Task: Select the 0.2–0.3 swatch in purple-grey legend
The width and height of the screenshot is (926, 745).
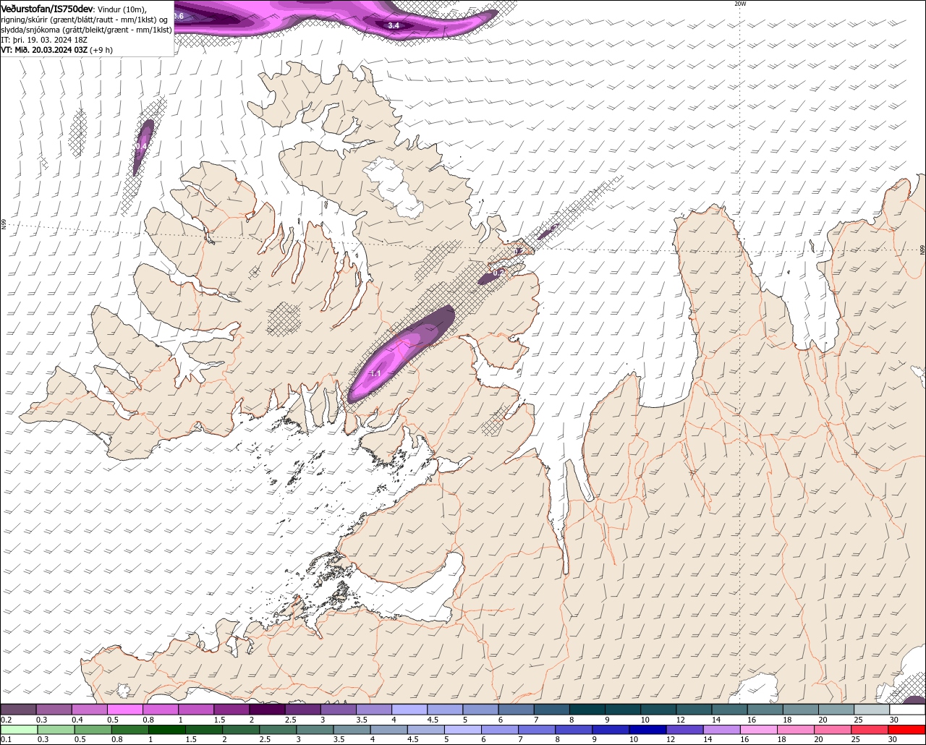Action: click(x=18, y=710)
